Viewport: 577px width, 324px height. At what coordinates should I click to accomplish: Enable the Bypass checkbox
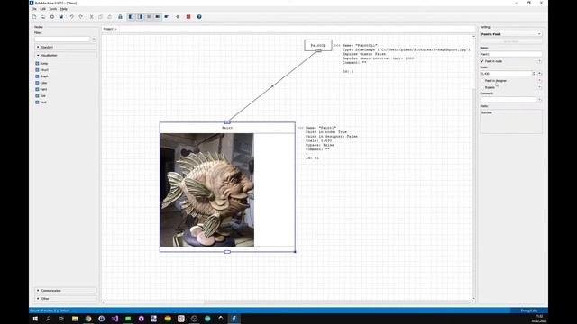482,87
